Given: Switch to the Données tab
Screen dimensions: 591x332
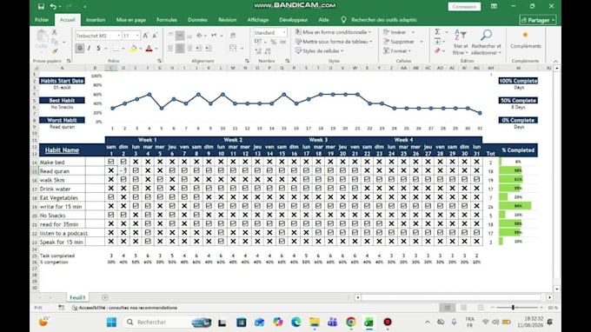Looking at the screenshot, I should pyautogui.click(x=197, y=20).
